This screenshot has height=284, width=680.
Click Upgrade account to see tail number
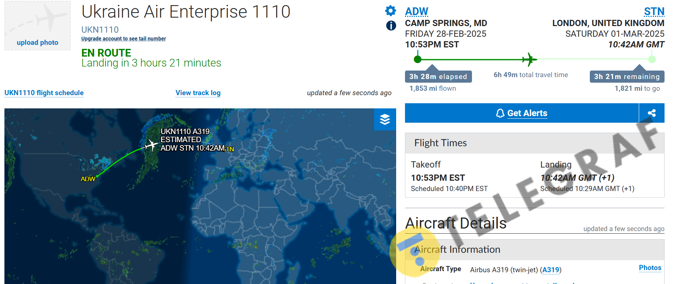point(123,39)
